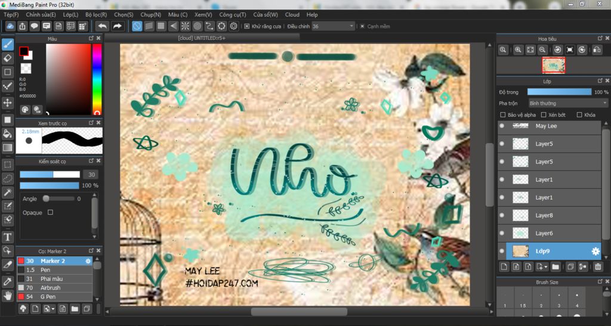Select the Text tool
The width and height of the screenshot is (611, 326).
(x=8, y=237)
